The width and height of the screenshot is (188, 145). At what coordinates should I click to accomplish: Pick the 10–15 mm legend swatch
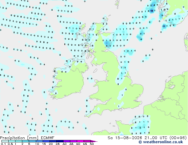(39, 141)
